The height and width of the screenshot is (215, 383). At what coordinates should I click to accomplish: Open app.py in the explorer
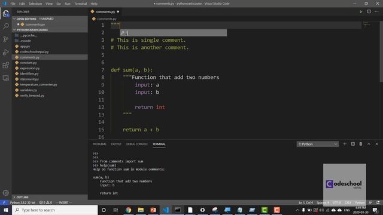pyautogui.click(x=25, y=47)
